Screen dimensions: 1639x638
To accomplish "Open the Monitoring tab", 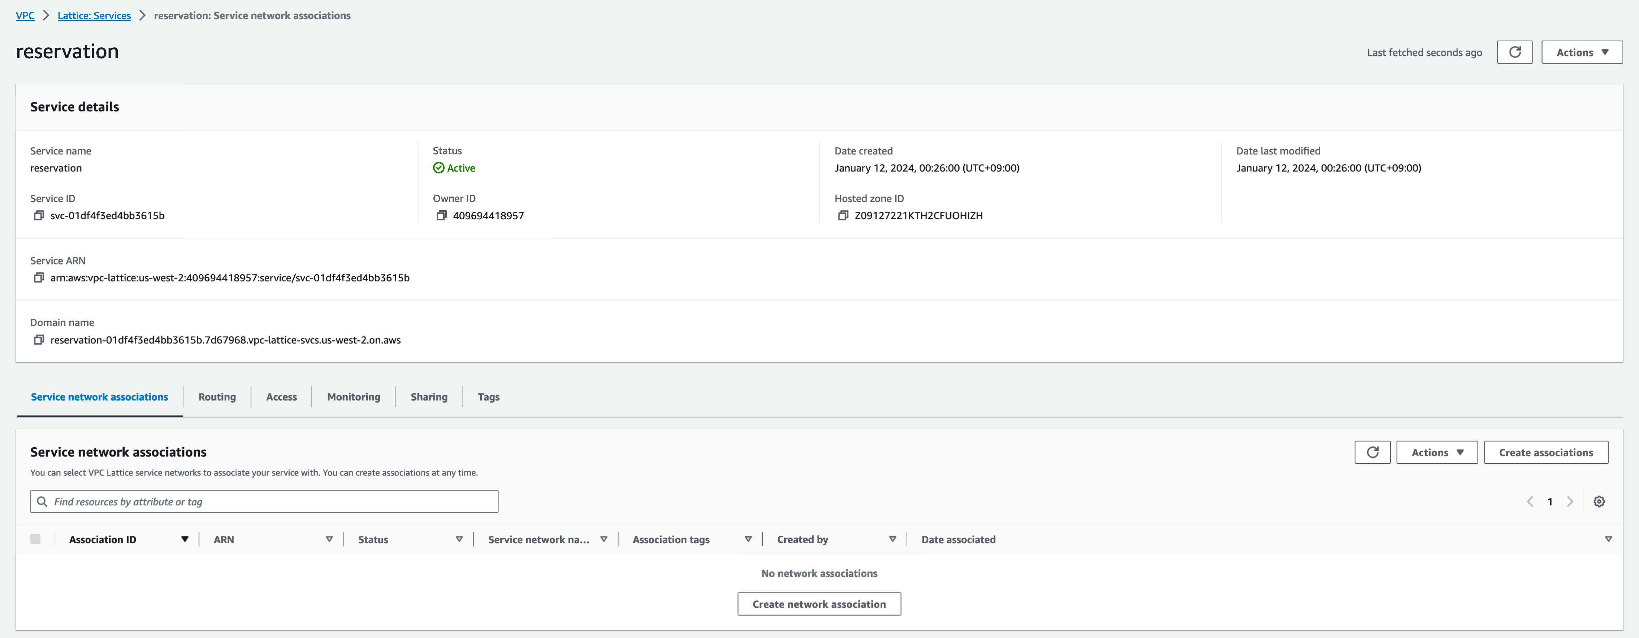I will pyautogui.click(x=353, y=397).
